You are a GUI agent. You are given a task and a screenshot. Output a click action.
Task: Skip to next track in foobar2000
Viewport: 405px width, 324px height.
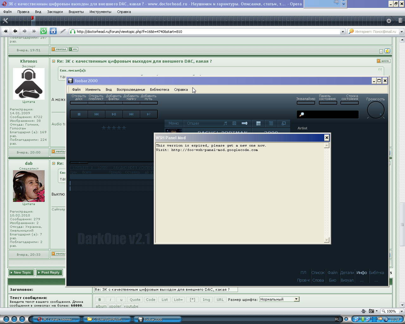click(x=131, y=114)
